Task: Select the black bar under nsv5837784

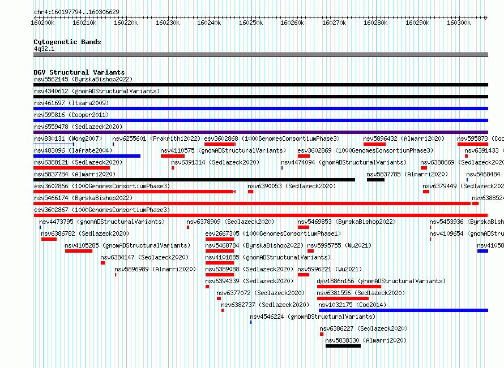Action: pos(194,180)
